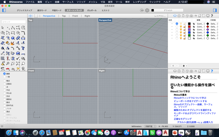Open Layers tab icon in upper right panel
Viewport: 219px width, 137px height.
[x=175, y=16]
